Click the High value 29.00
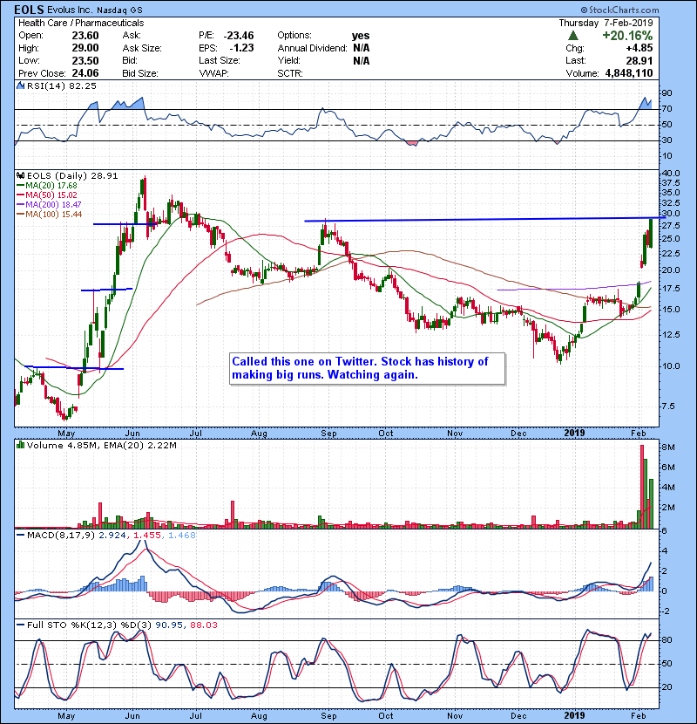 85,48
